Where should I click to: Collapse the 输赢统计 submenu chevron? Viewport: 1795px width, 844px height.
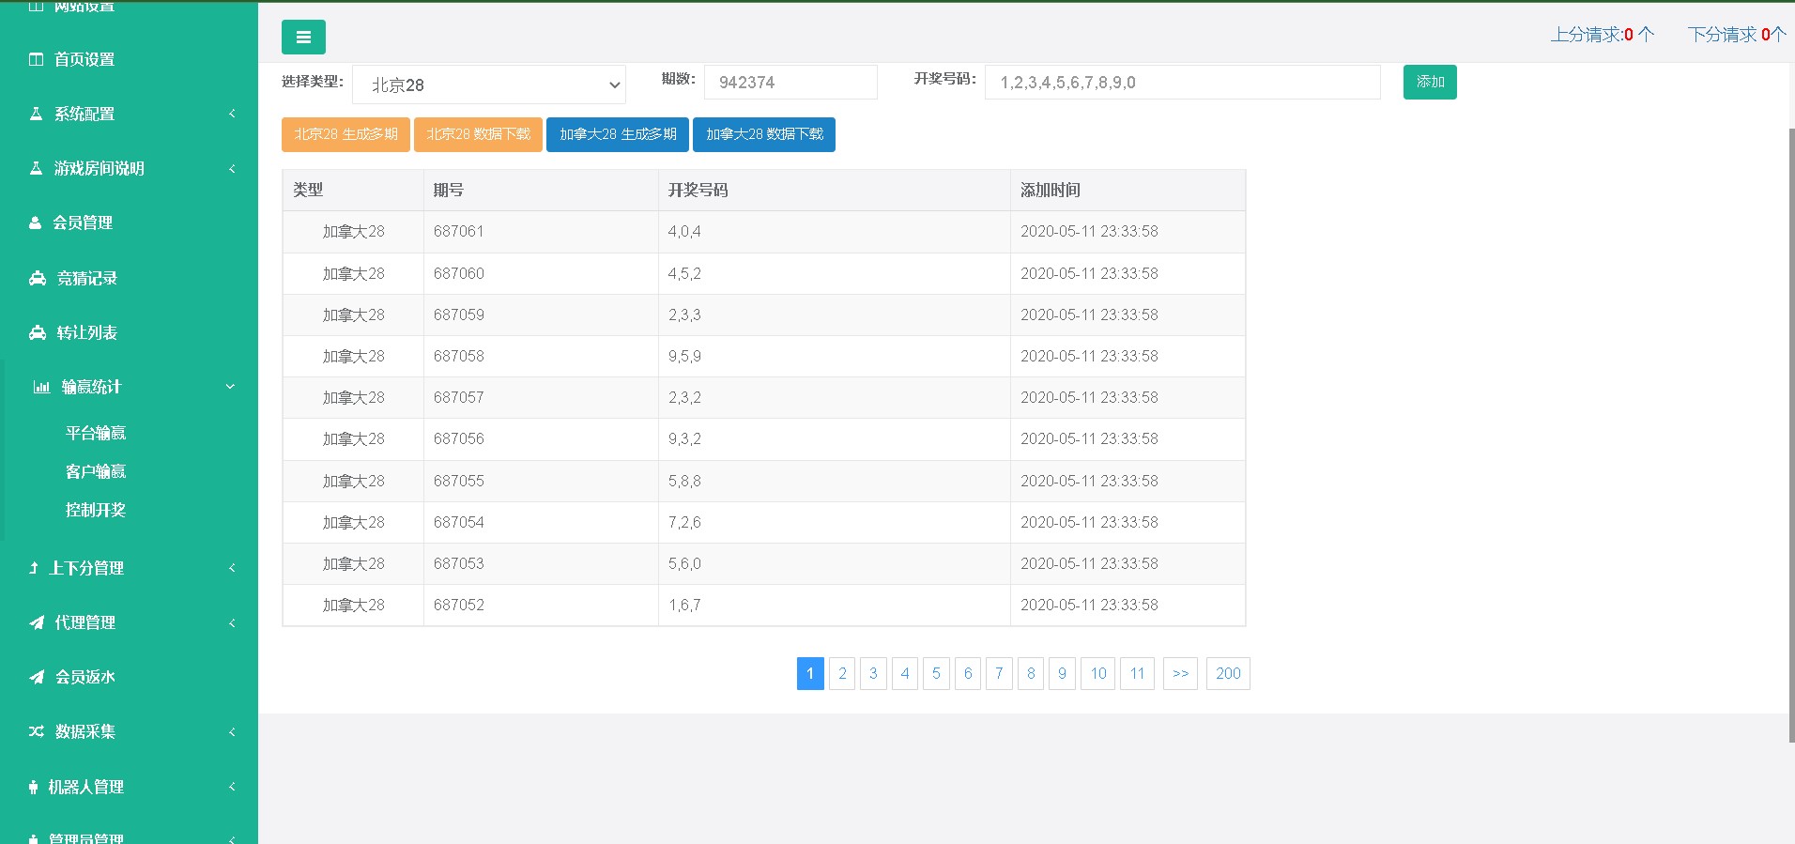tap(230, 387)
